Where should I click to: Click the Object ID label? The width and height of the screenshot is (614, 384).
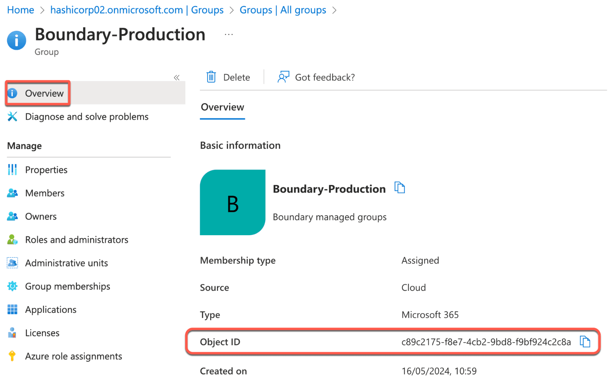220,342
